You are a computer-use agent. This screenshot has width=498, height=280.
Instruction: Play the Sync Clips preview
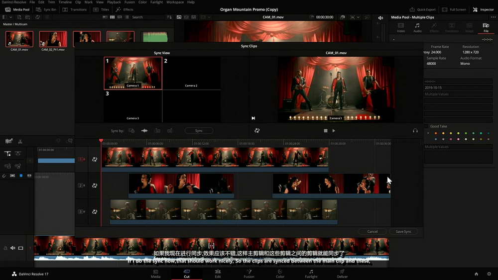334,131
